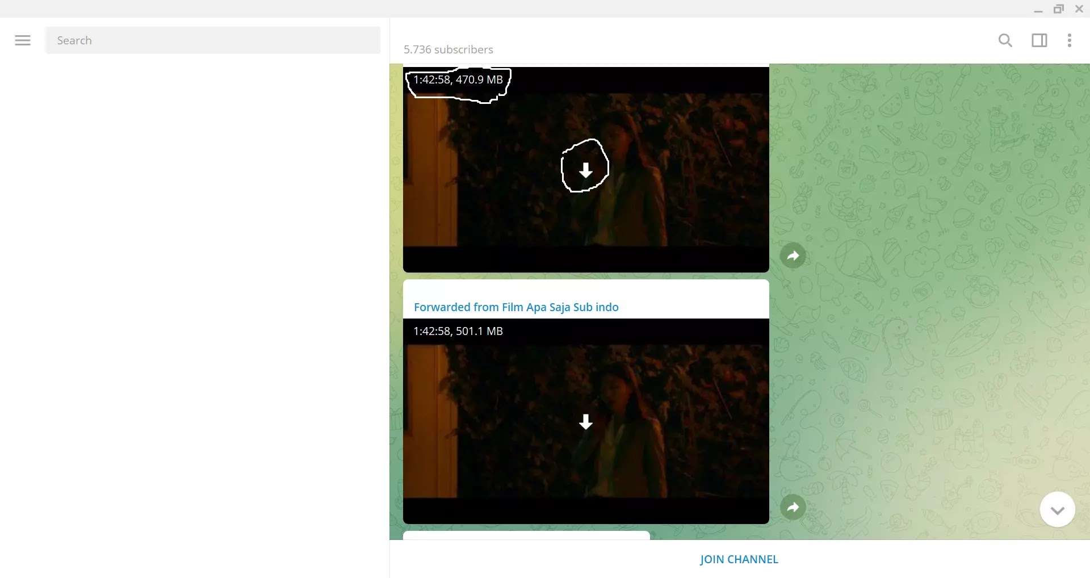
Task: Click the JOIN CHANNEL button
Action: [x=739, y=559]
